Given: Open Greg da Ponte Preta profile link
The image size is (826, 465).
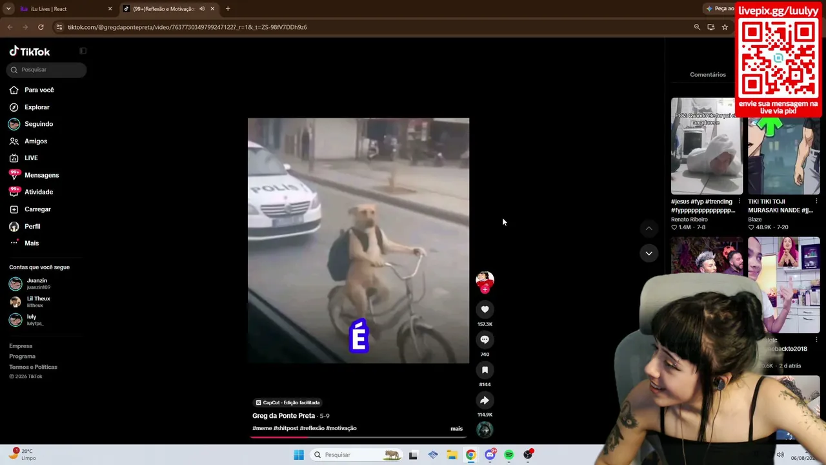Looking at the screenshot, I should coord(283,416).
